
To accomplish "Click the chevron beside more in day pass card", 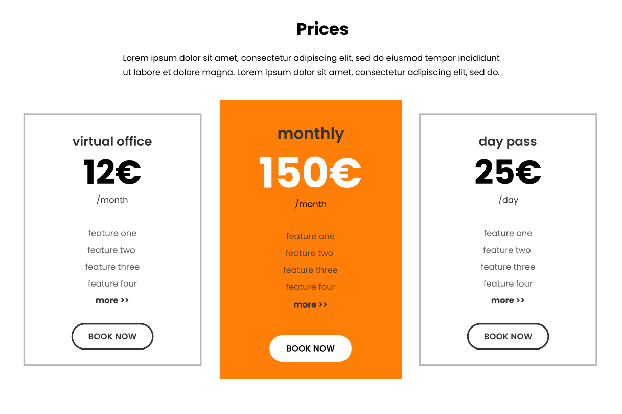I will coord(520,300).
